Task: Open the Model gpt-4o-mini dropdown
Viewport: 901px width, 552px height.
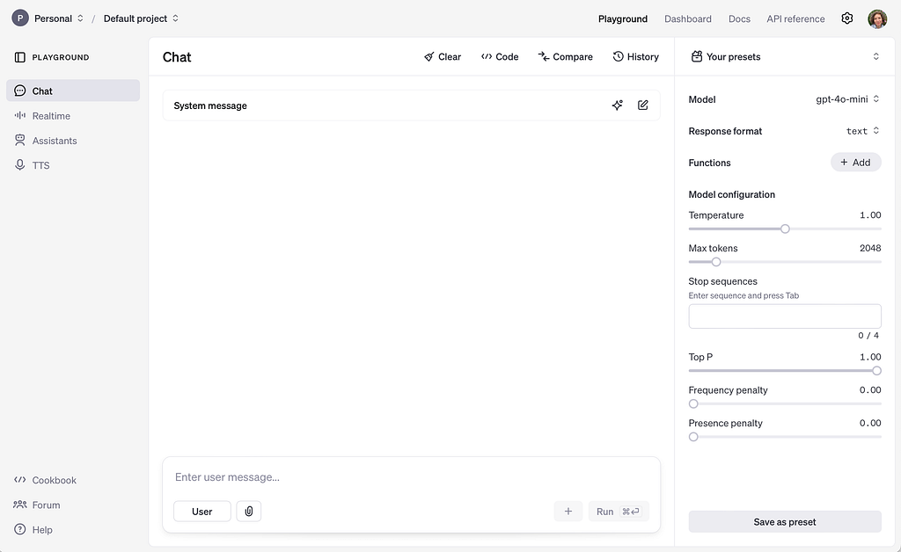Action: tap(847, 99)
